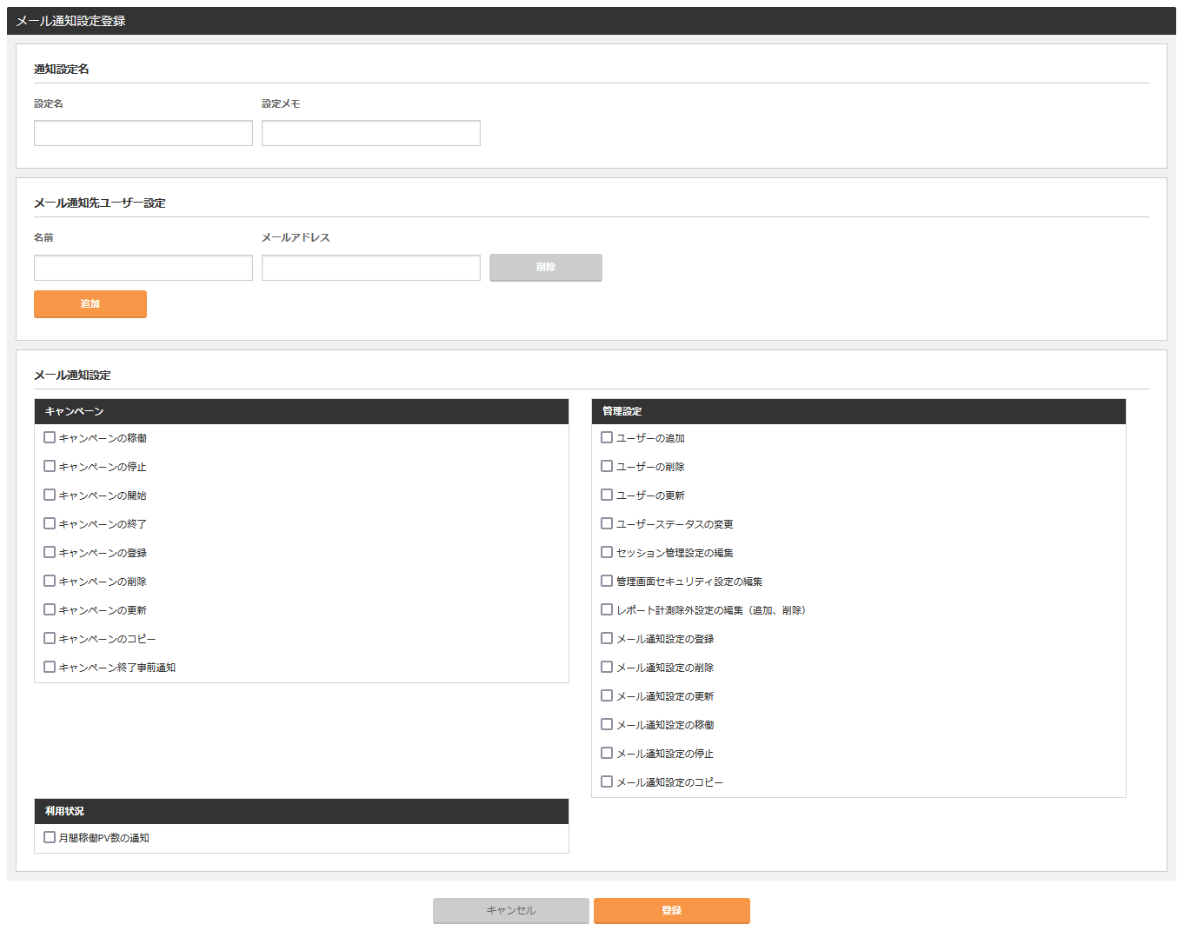
Task: Check メール通知設定のコピー checkbox
Action: point(607,782)
